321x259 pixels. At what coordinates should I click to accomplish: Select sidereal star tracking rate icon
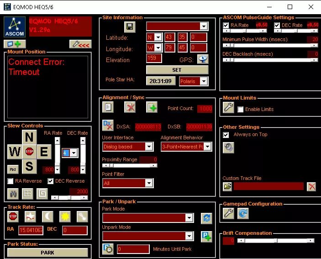(x=30, y=217)
